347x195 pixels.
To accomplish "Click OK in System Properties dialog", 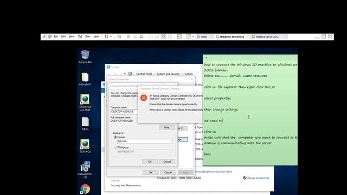I will coord(151,172).
